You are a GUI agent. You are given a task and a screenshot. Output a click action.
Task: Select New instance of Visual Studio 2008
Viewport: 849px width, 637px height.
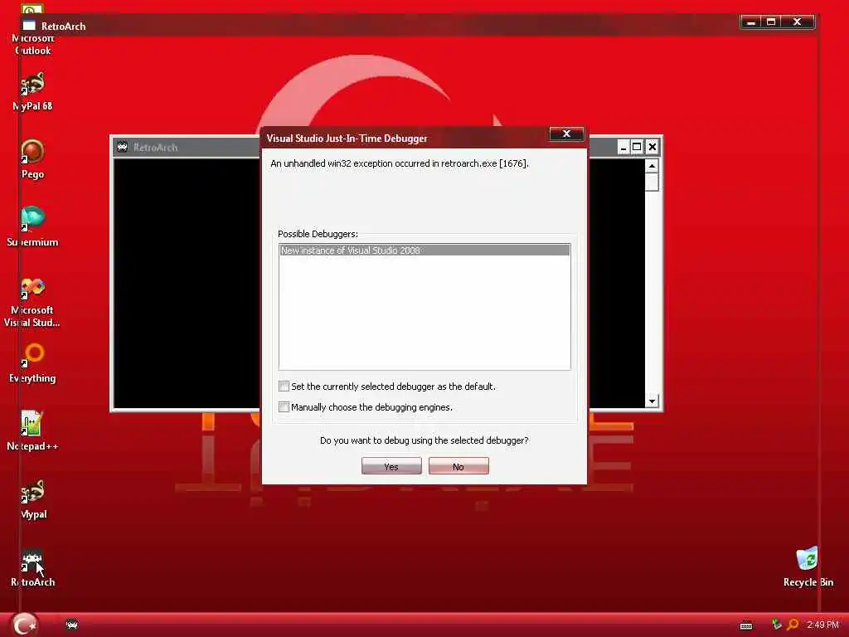(424, 250)
